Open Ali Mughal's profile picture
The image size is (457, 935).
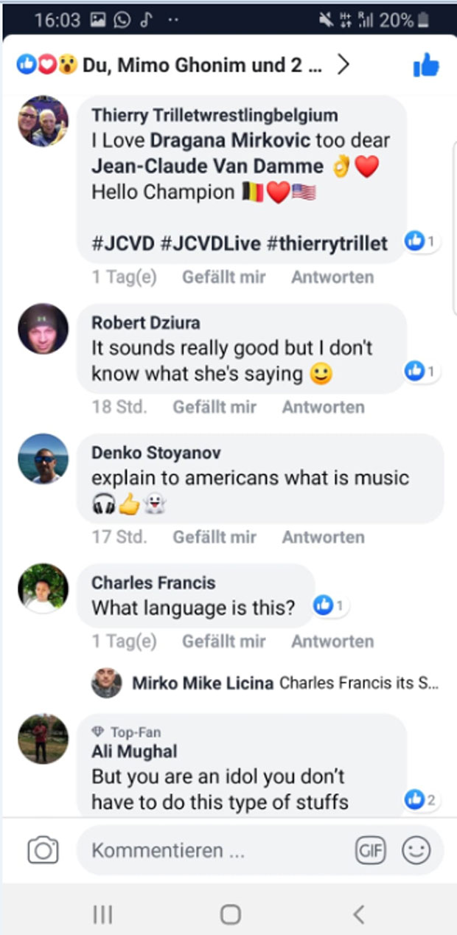43,738
